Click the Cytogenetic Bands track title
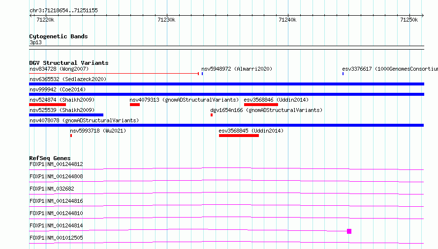 [59, 36]
